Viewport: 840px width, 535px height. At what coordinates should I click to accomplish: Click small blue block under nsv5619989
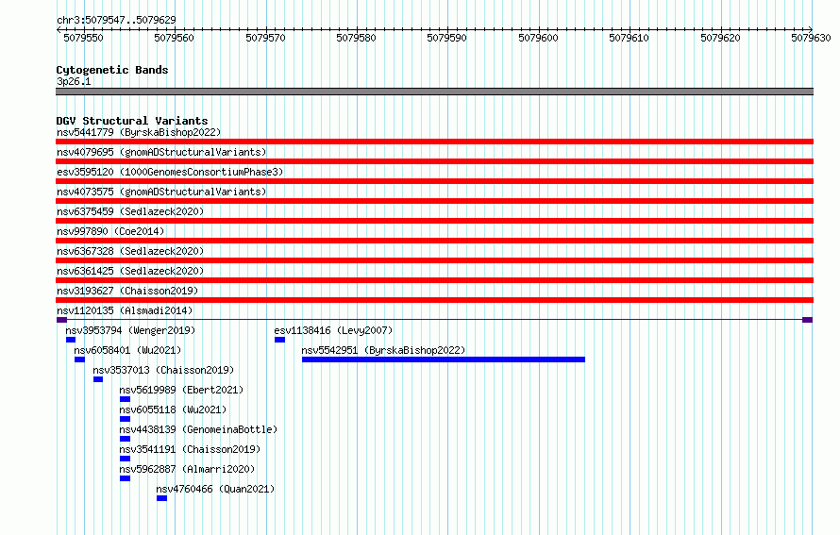click(125, 399)
